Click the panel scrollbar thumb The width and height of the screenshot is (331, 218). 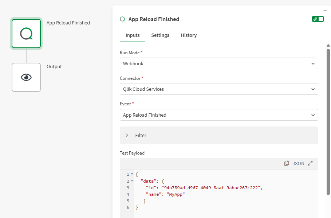[x=328, y=122]
